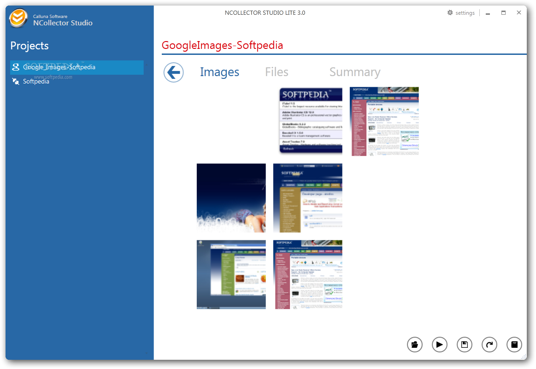
Task: Click the Softpedia project crawler icon
Action: [x=16, y=81]
